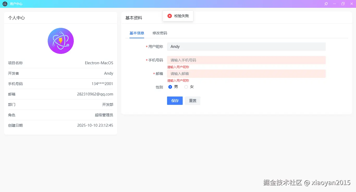Screen dimensions: 356x192
Task: Click the 请输入用户昵称 error text under 手机号码
Action: [178, 67]
